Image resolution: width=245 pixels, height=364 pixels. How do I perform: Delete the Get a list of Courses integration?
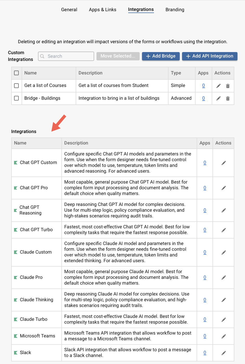[x=228, y=86]
